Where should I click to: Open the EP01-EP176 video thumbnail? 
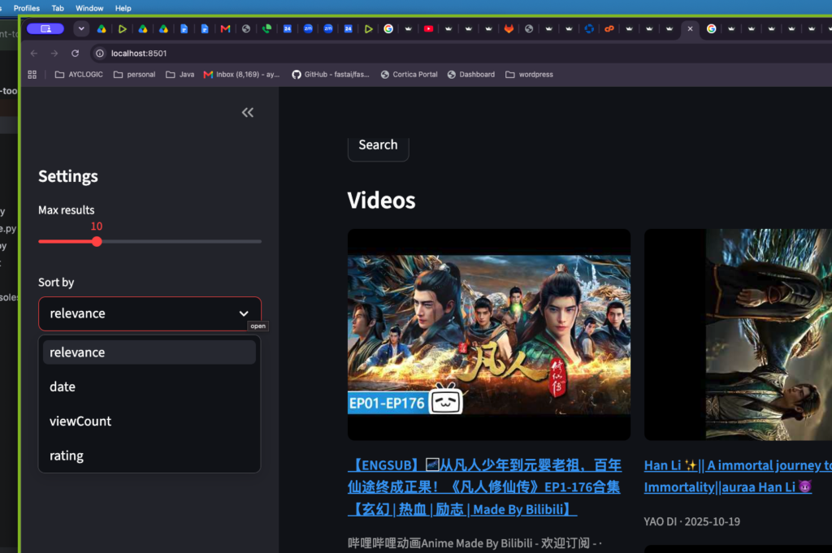(x=488, y=335)
